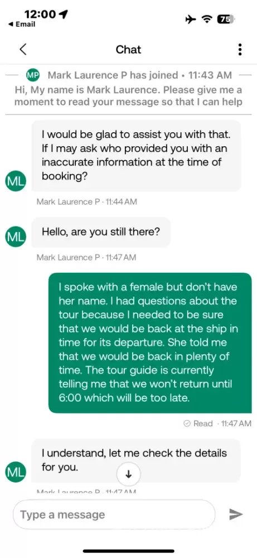Tap ML avatar beside 'check the details' message

(x=15, y=472)
